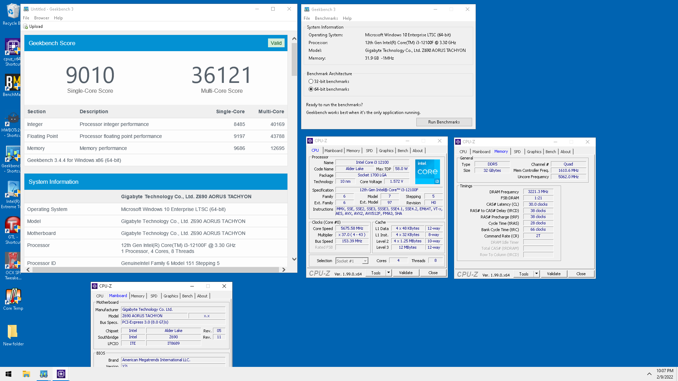Screen dimensions: 678x381
Task: Click the CPU-Z Mainboard window title icon
Action: [95, 286]
